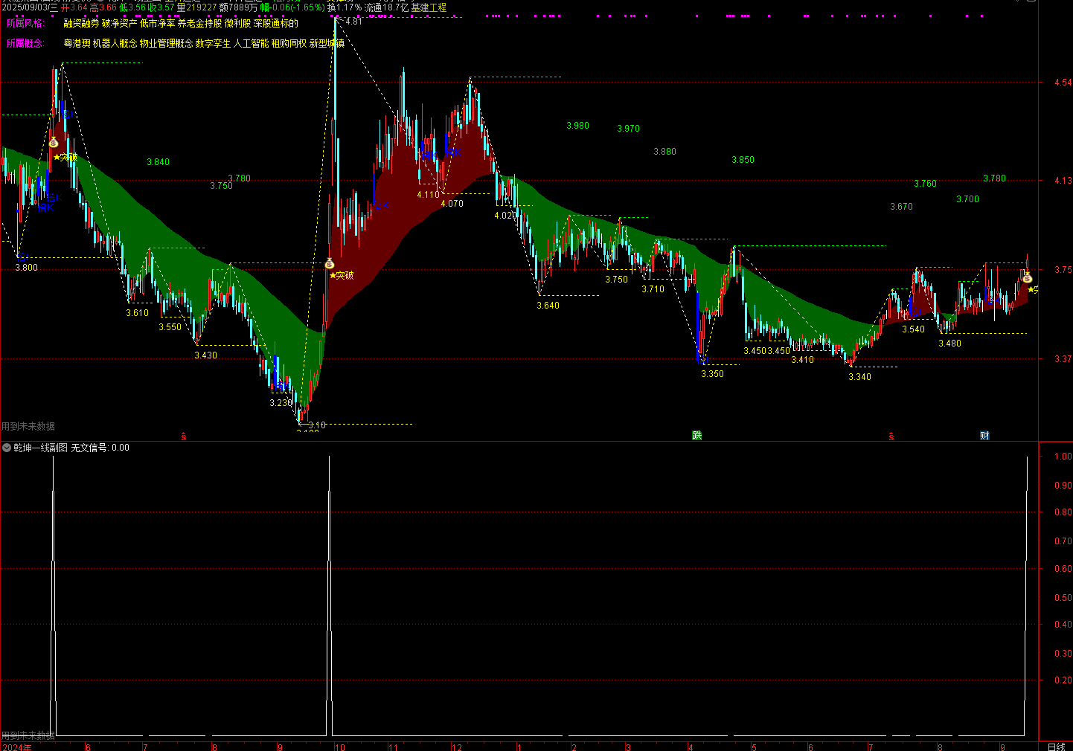This screenshot has height=751, width=1073.
Task: Click 流通18.7亿 float value
Action: [x=386, y=7]
